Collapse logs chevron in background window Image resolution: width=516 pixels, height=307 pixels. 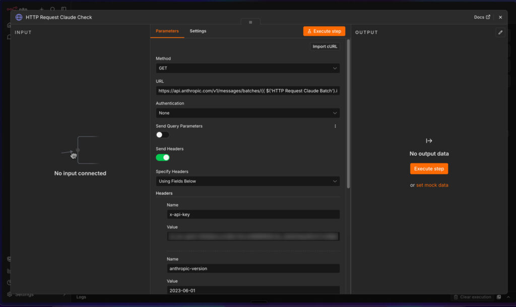(x=508, y=297)
